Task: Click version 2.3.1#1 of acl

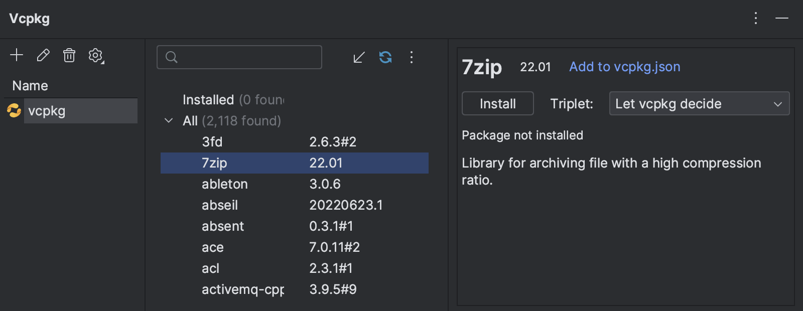Action: point(331,268)
